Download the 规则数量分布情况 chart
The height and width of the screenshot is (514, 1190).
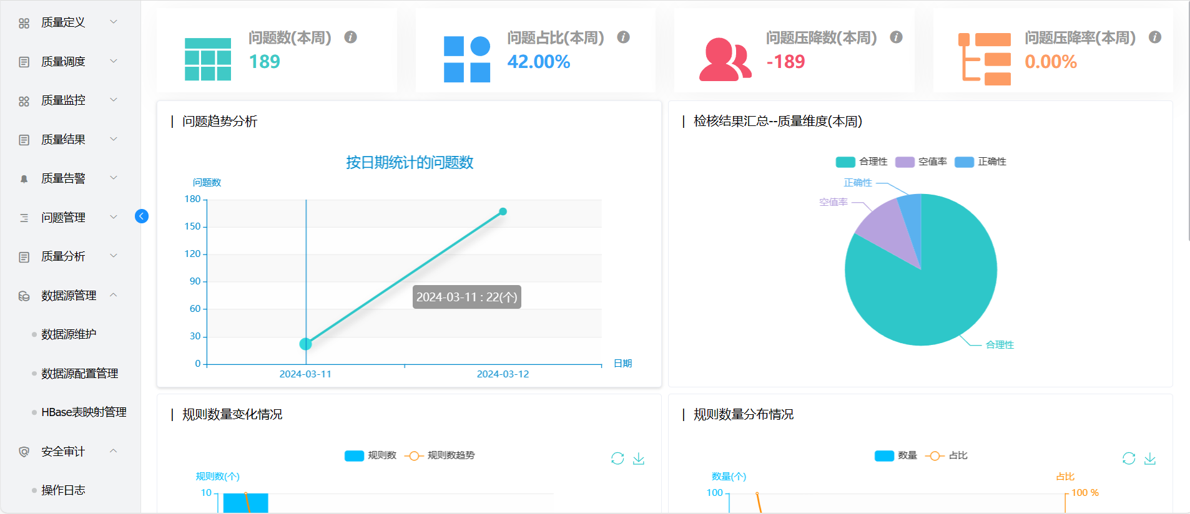[x=1150, y=458]
